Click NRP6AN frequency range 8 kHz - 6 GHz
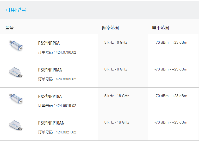This screenshot has width=199, height=142. (x=116, y=69)
